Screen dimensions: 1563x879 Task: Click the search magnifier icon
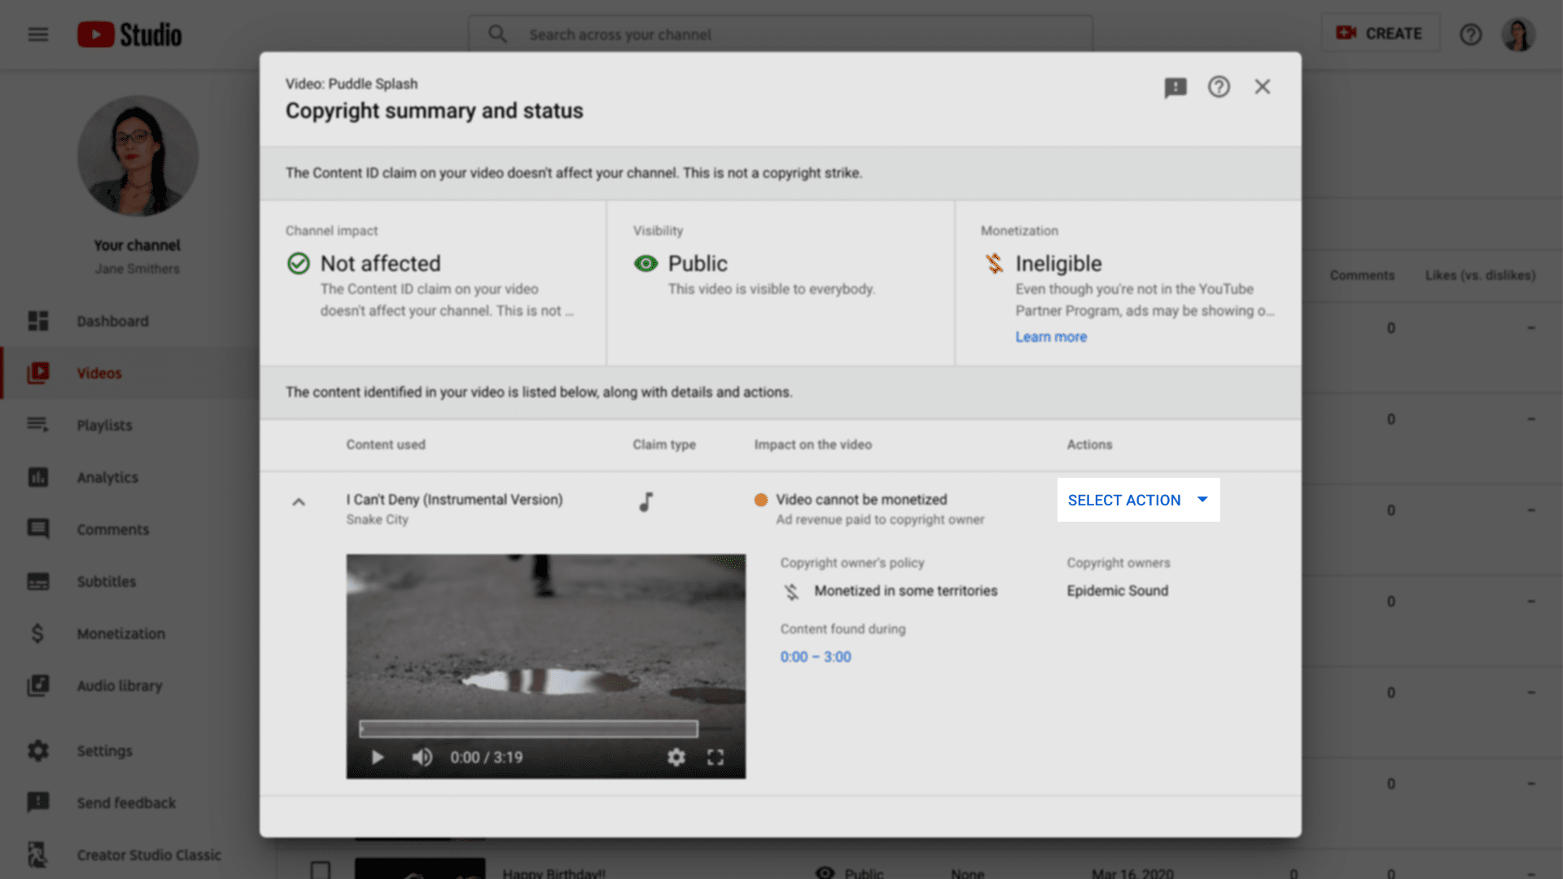pos(497,34)
